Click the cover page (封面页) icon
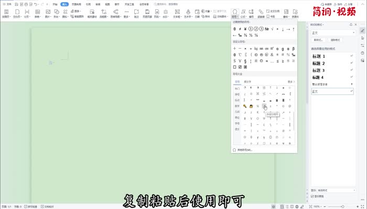This screenshot has height=209, width=367. [x=6, y=11]
